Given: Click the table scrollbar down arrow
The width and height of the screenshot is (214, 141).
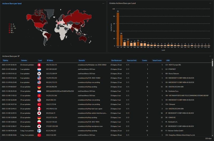Looking at the screenshot, I should tap(212, 136).
